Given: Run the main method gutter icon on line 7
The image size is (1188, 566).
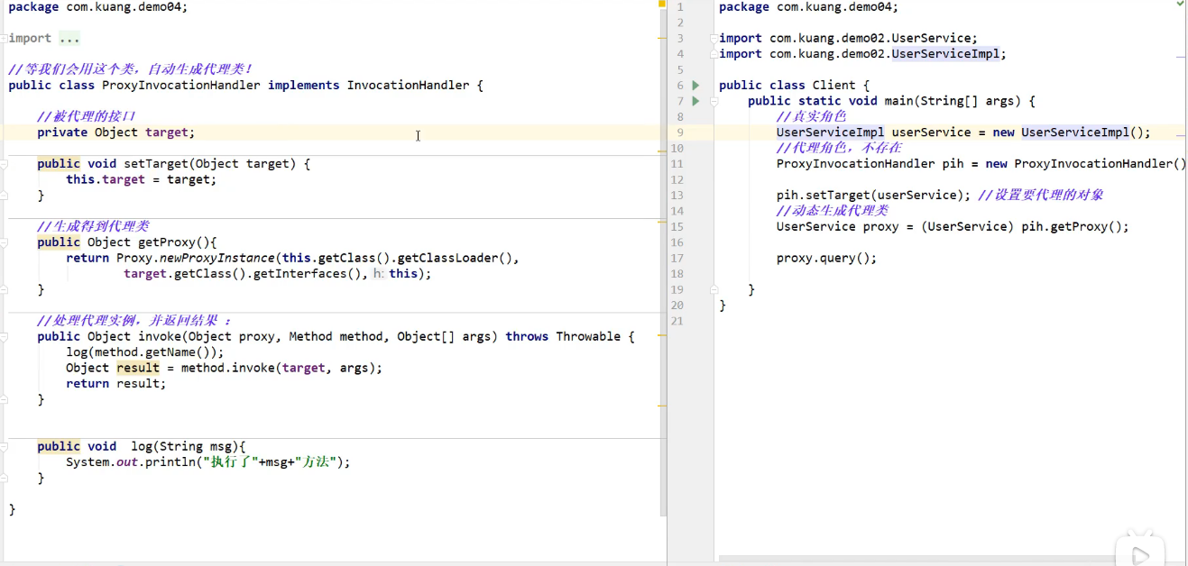Looking at the screenshot, I should [695, 101].
